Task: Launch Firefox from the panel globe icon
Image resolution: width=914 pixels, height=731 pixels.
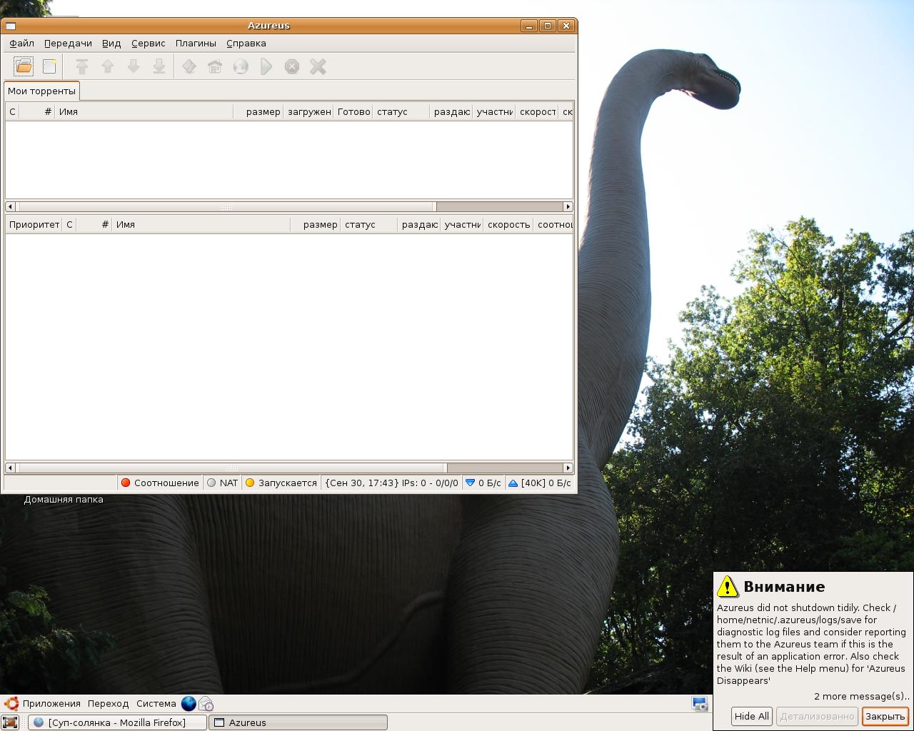Action: coord(189,703)
